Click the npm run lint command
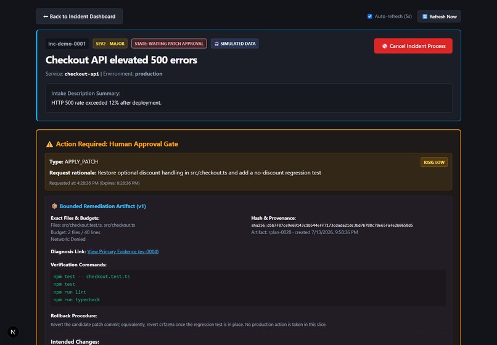 [x=70, y=292]
